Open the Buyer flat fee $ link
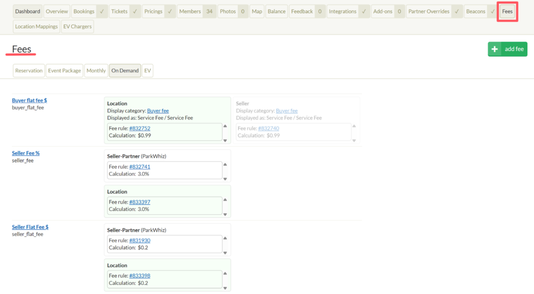Viewport: 534px width, 294px height. tap(30, 100)
